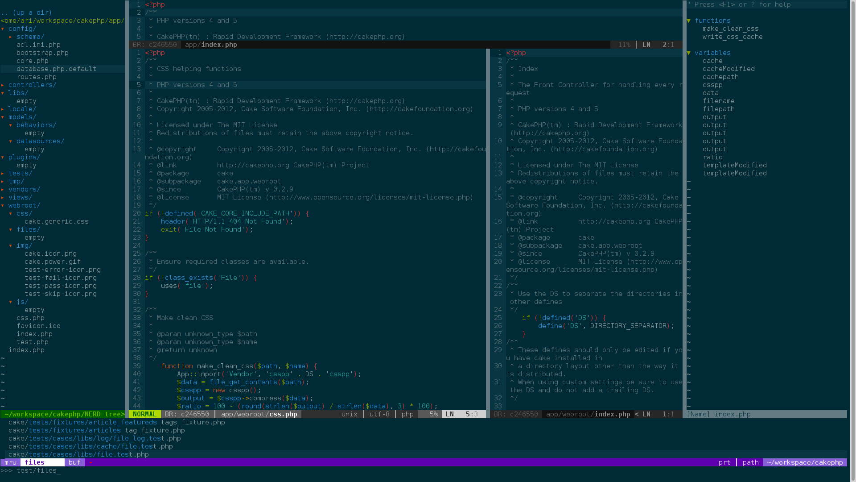The width and height of the screenshot is (856, 482).
Task: Jump to cacheModified variable tag
Action: click(x=728, y=69)
